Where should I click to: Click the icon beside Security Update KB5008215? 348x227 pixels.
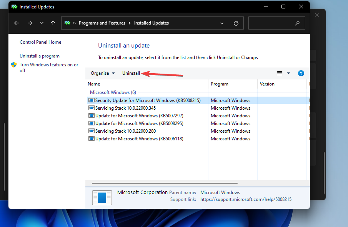point(91,100)
